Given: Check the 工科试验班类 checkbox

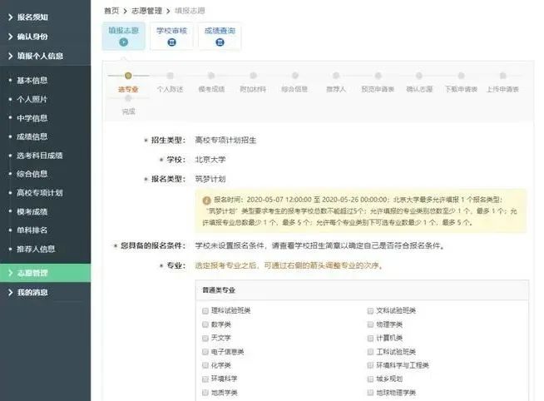Looking at the screenshot, I should point(370,352).
